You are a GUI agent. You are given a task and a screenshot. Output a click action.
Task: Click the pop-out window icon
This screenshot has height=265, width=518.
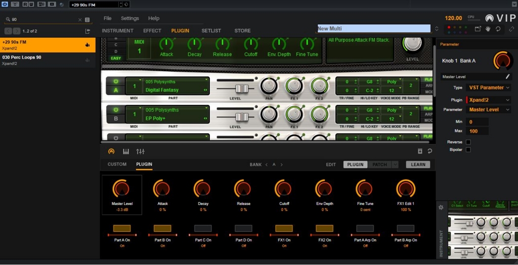pos(478,29)
